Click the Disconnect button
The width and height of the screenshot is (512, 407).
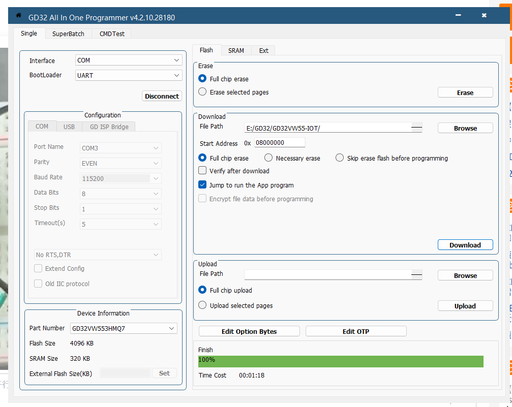(162, 96)
